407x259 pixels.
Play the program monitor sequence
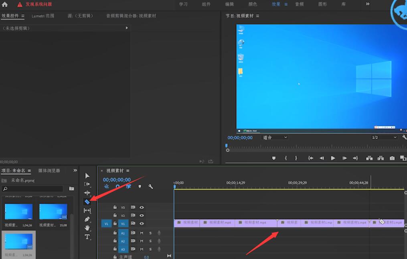[x=333, y=158]
